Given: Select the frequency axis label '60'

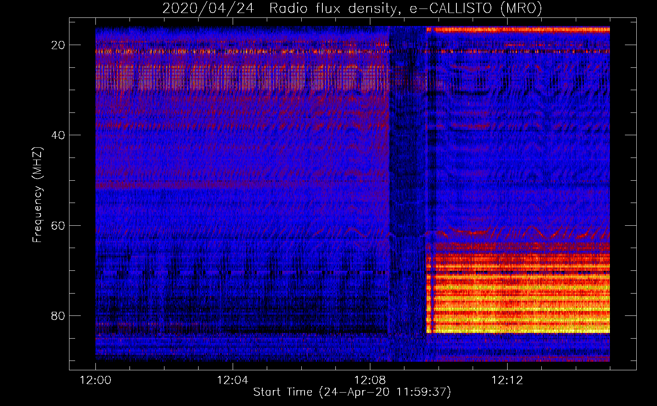Looking at the screenshot, I should 58,225.
